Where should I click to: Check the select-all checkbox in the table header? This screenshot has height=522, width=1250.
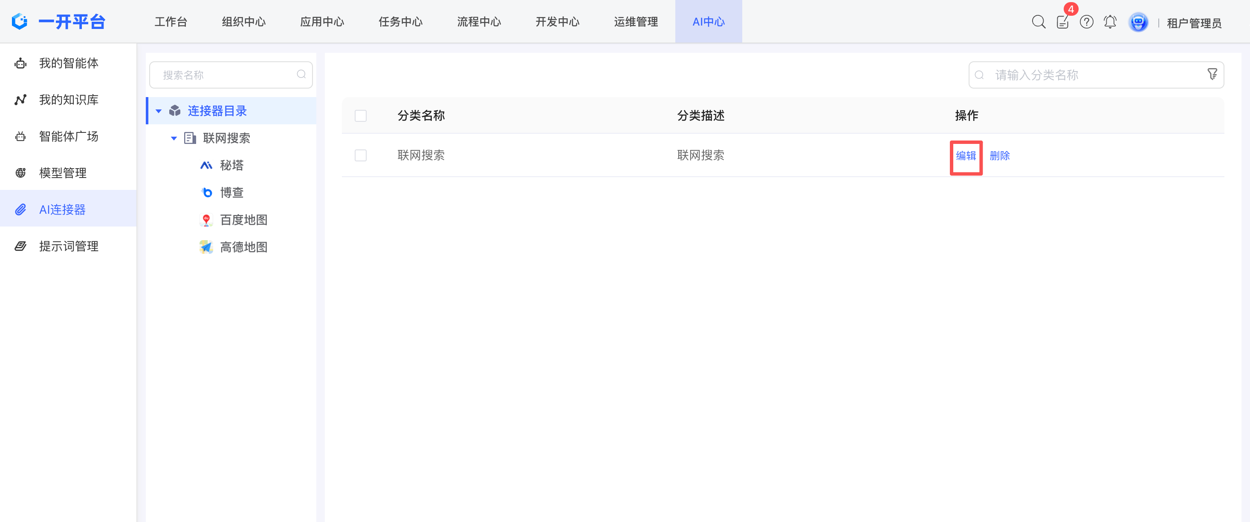361,116
